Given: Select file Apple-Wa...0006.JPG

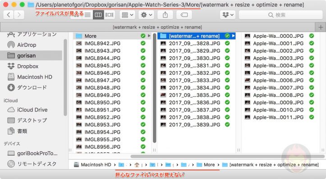Looking at the screenshot, I should point(280,81).
